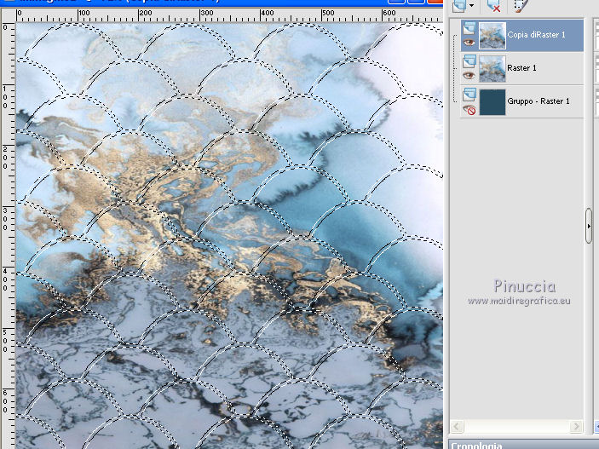Click the layers panel scroll right arrow

tap(576, 426)
